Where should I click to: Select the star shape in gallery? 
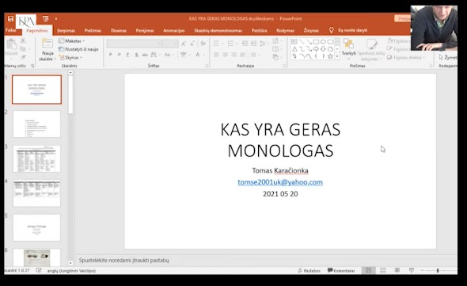point(330,56)
